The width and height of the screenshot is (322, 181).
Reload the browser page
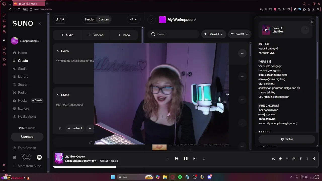pyautogui.click(x=19, y=9)
